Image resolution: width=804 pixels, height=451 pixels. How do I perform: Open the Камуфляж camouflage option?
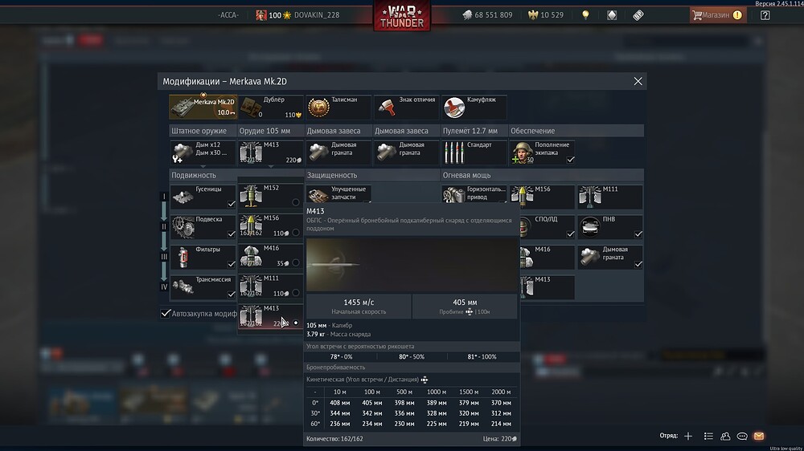(x=474, y=107)
